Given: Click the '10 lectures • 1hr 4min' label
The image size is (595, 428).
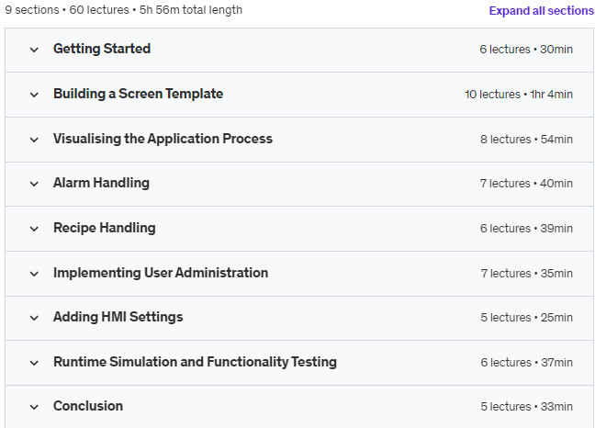Looking at the screenshot, I should point(518,95).
